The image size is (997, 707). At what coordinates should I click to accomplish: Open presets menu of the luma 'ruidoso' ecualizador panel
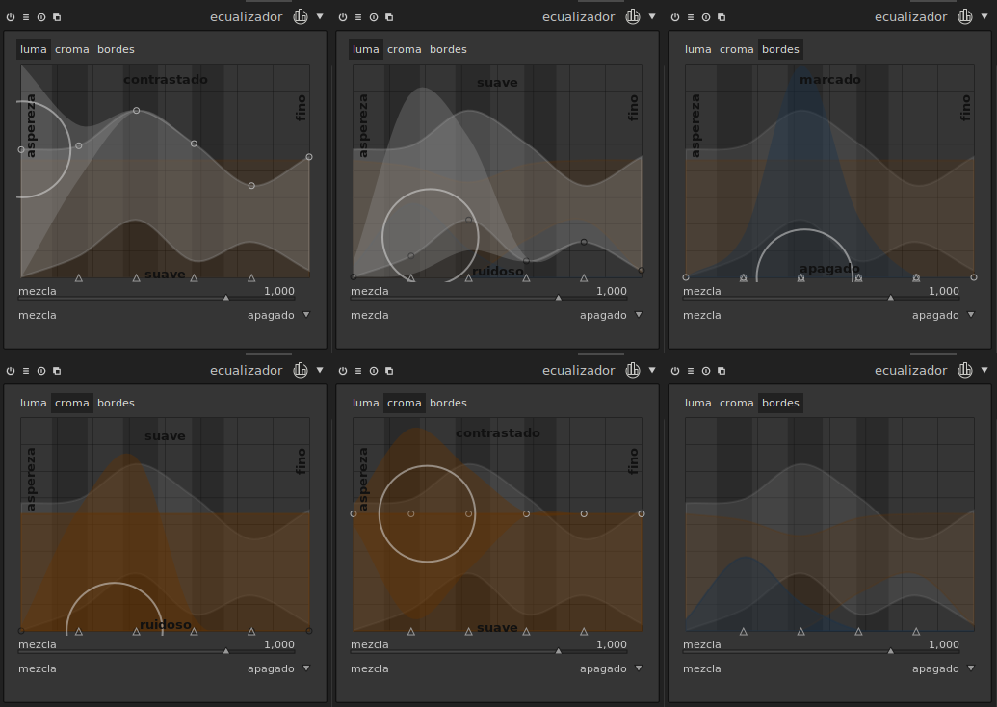pyautogui.click(x=358, y=17)
